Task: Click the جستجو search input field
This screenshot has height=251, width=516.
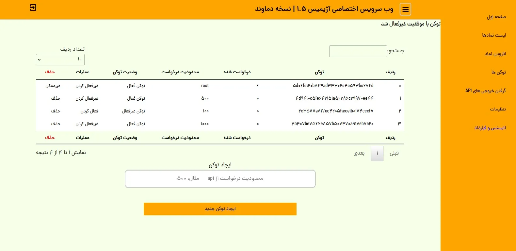Action: tap(358, 51)
